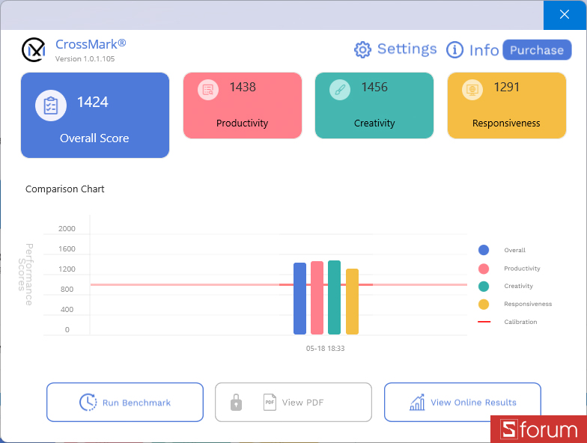The image size is (587, 443).
Task: Click the View PDF button label
Action: [x=302, y=403]
